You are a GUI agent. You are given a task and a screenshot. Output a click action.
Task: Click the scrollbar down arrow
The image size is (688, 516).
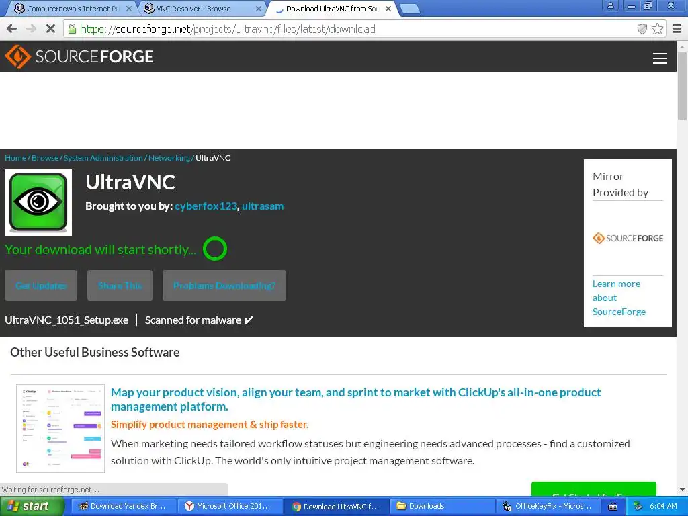pos(682,490)
